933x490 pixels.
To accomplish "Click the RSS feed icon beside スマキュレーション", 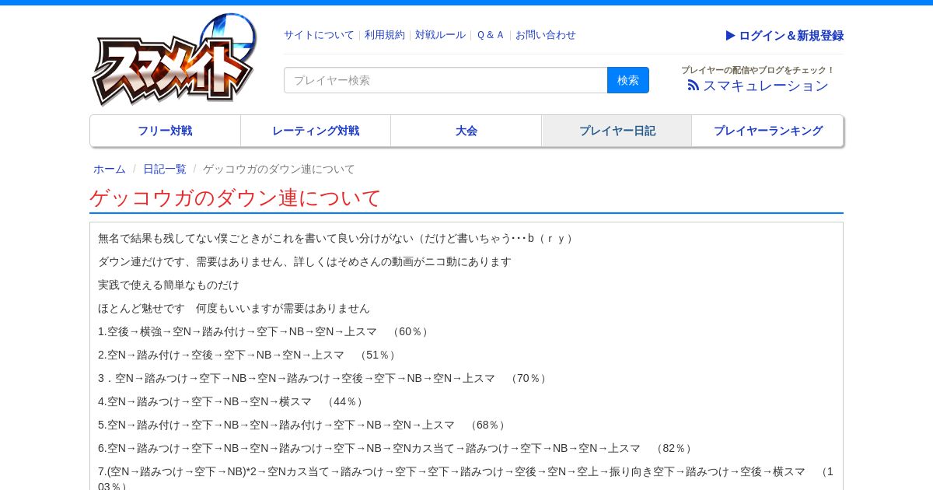I will pyautogui.click(x=694, y=86).
